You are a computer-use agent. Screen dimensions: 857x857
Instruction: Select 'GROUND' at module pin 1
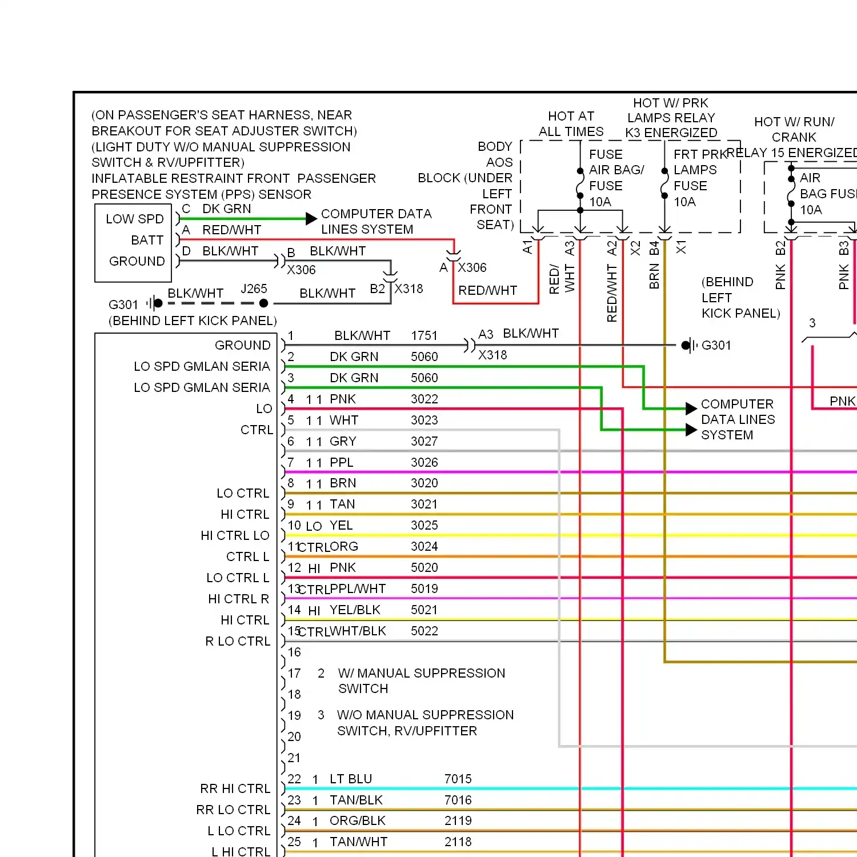pos(243,345)
